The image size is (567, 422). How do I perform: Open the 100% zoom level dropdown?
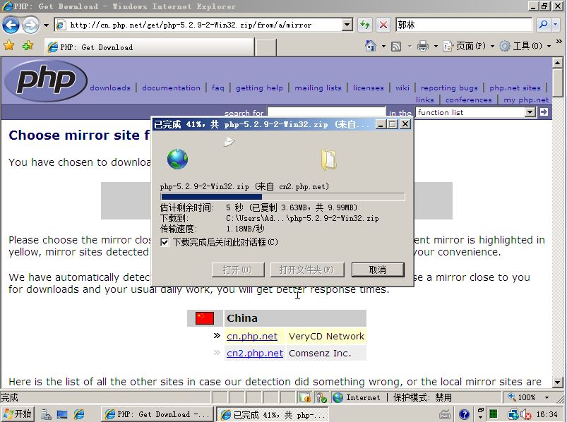tap(547, 397)
